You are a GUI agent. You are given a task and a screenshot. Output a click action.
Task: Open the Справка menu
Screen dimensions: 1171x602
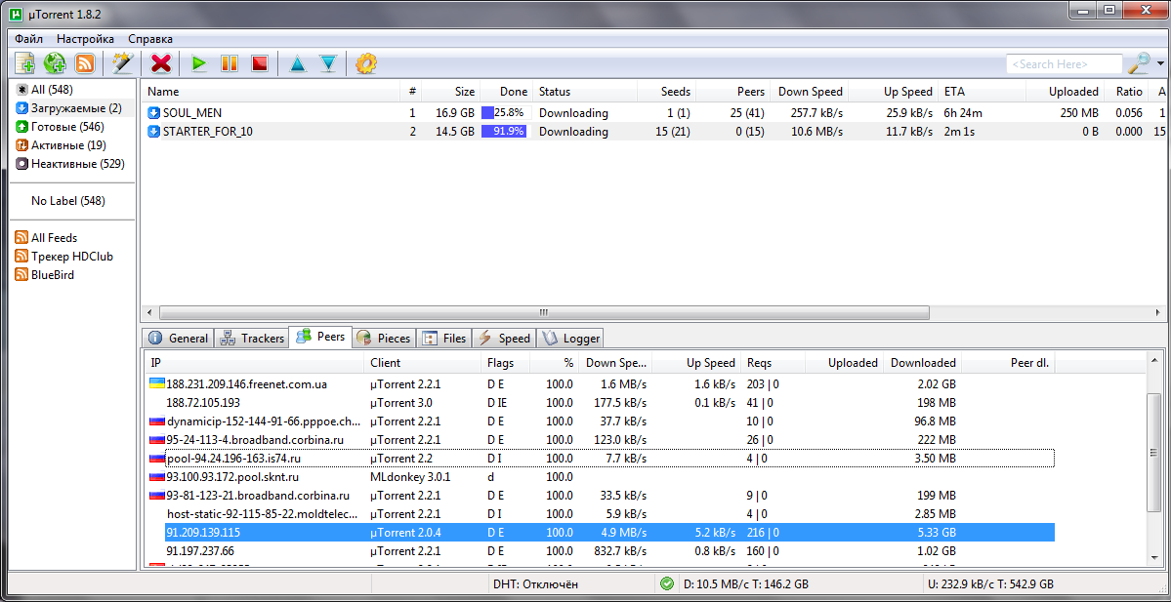pyautogui.click(x=150, y=39)
